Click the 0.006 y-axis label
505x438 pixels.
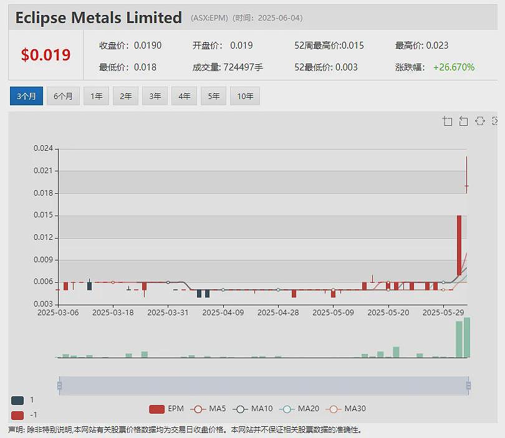click(x=43, y=282)
